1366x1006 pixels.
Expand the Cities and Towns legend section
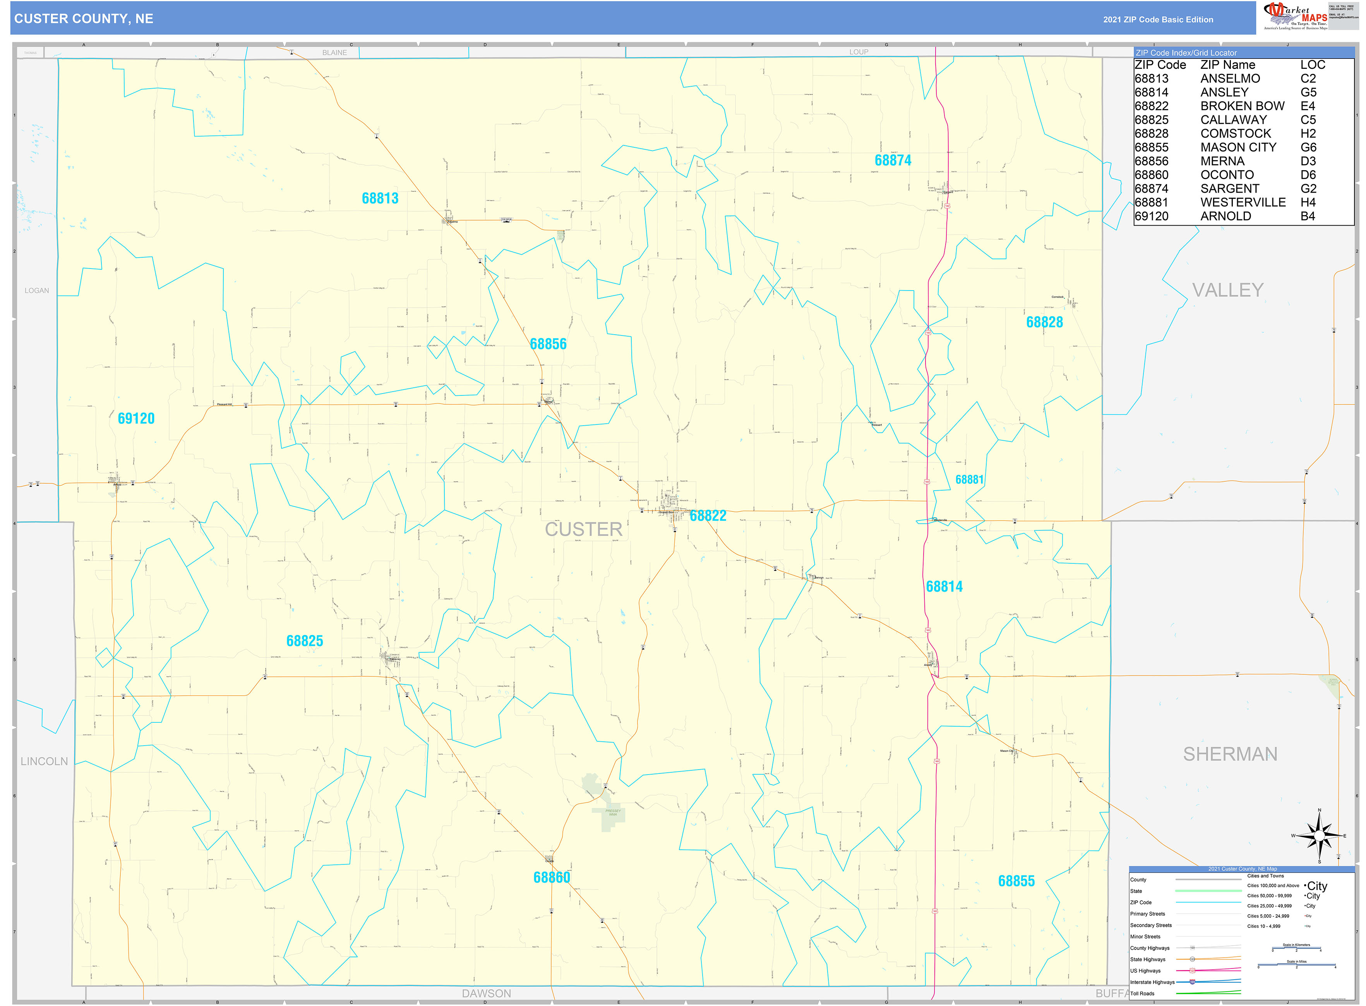click(1265, 876)
